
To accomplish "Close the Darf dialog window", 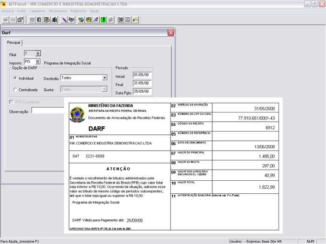I will [170, 33].
